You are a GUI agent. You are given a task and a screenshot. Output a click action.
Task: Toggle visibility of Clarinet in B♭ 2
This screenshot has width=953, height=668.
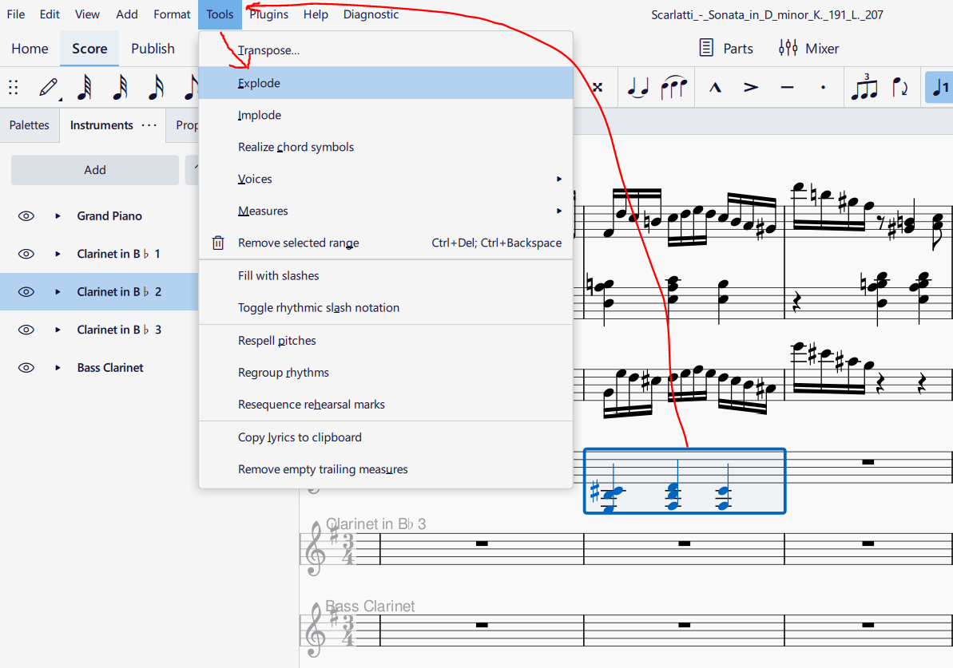pos(26,292)
